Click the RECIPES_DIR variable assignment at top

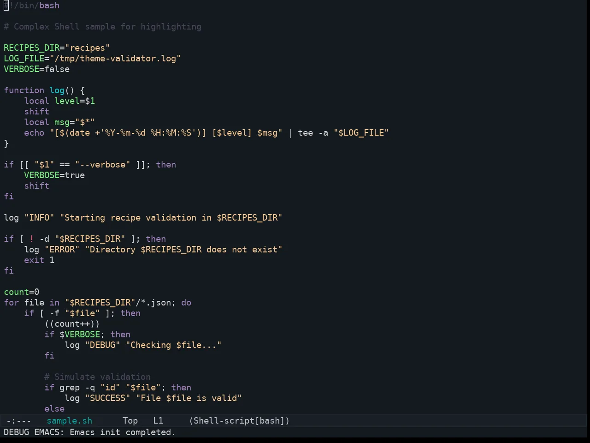(57, 48)
